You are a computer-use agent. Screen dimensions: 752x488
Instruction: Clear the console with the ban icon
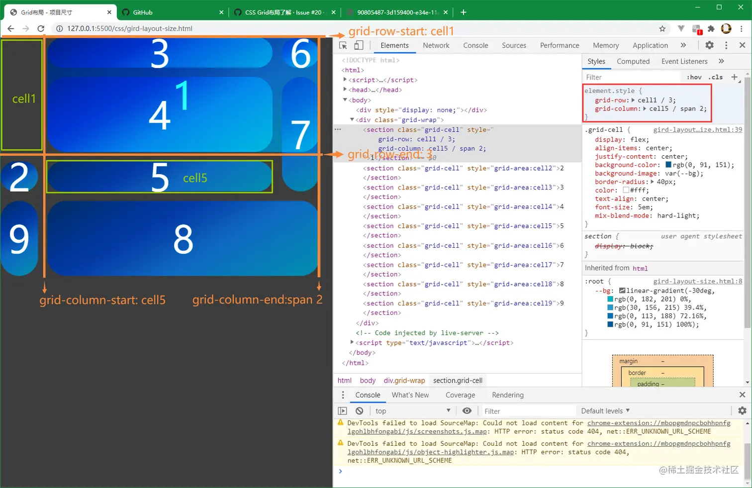coord(359,411)
